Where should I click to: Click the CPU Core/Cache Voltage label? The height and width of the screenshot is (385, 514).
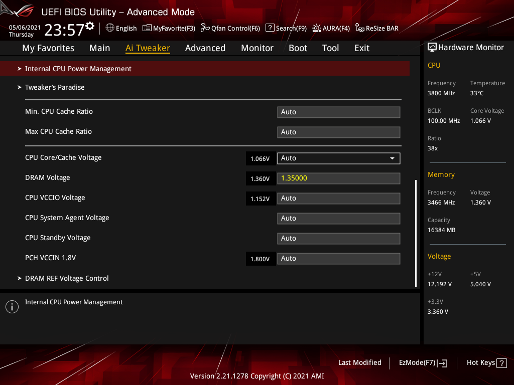63,158
